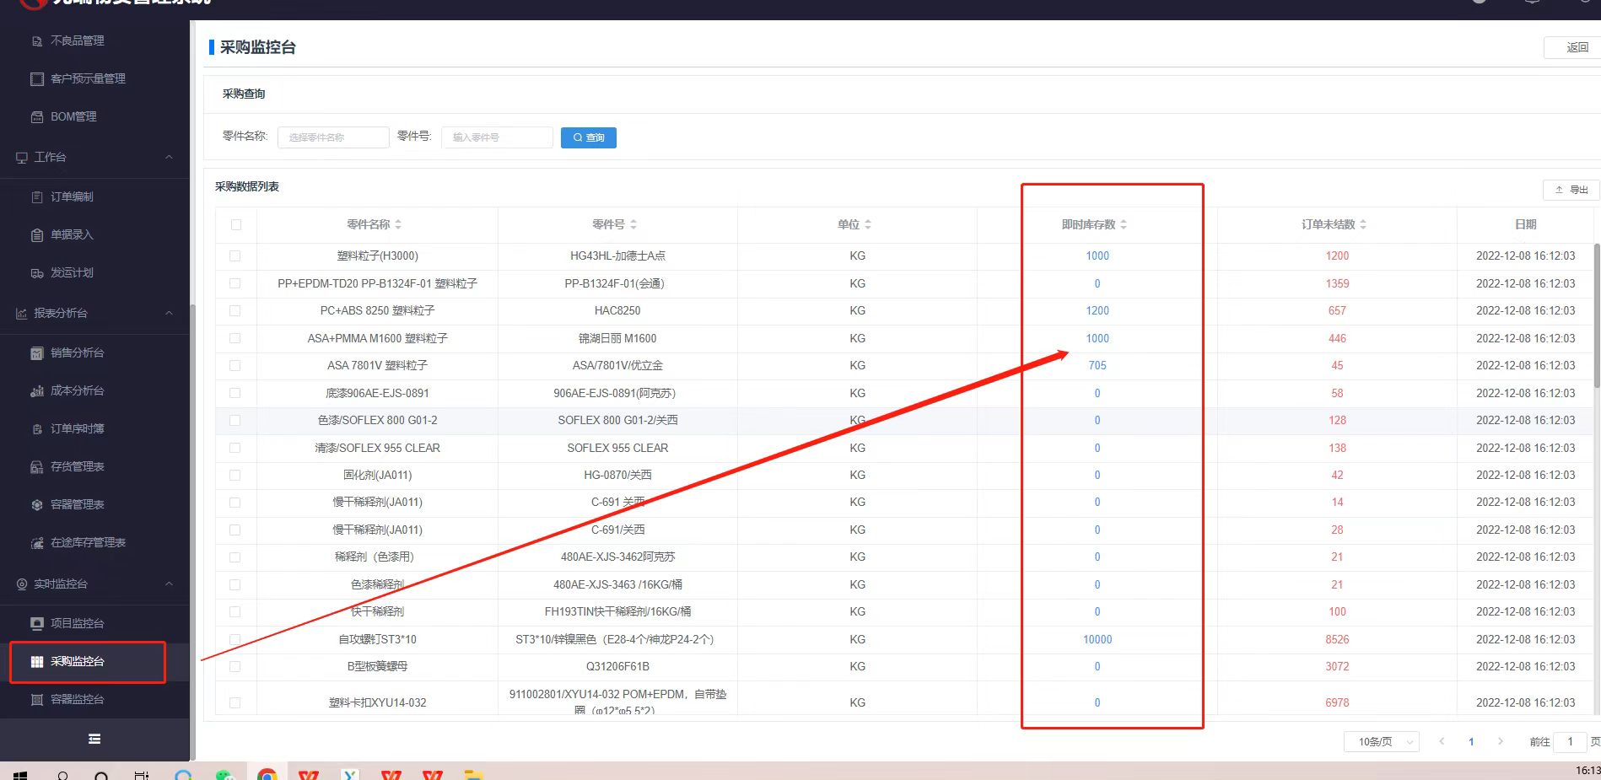Click the 前往 page jump input box
Viewport: 1601px width, 780px height.
(x=1570, y=741)
